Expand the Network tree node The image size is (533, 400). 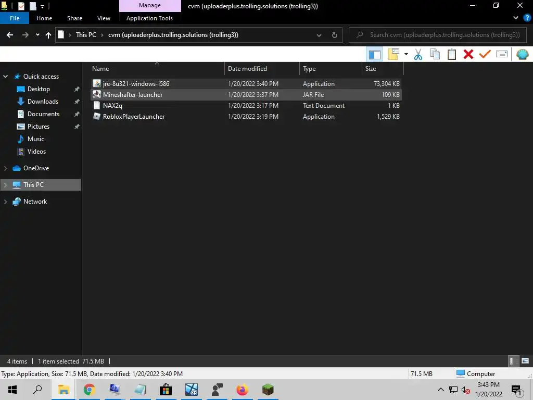coord(5,202)
